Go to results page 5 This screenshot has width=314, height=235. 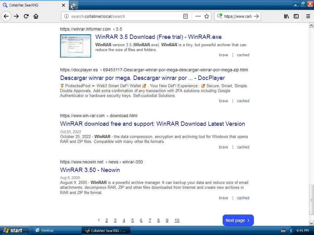[x=132, y=220]
